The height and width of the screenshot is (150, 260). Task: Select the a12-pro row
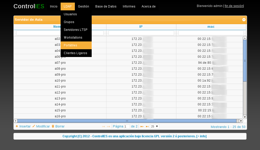click(x=128, y=92)
